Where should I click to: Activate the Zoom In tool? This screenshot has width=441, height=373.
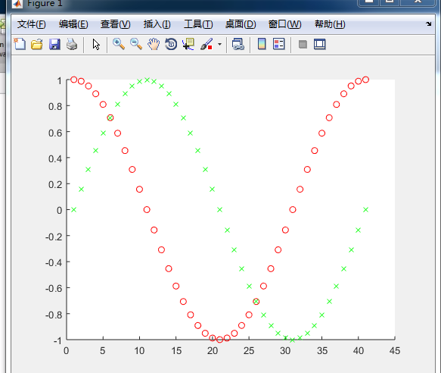pos(119,44)
